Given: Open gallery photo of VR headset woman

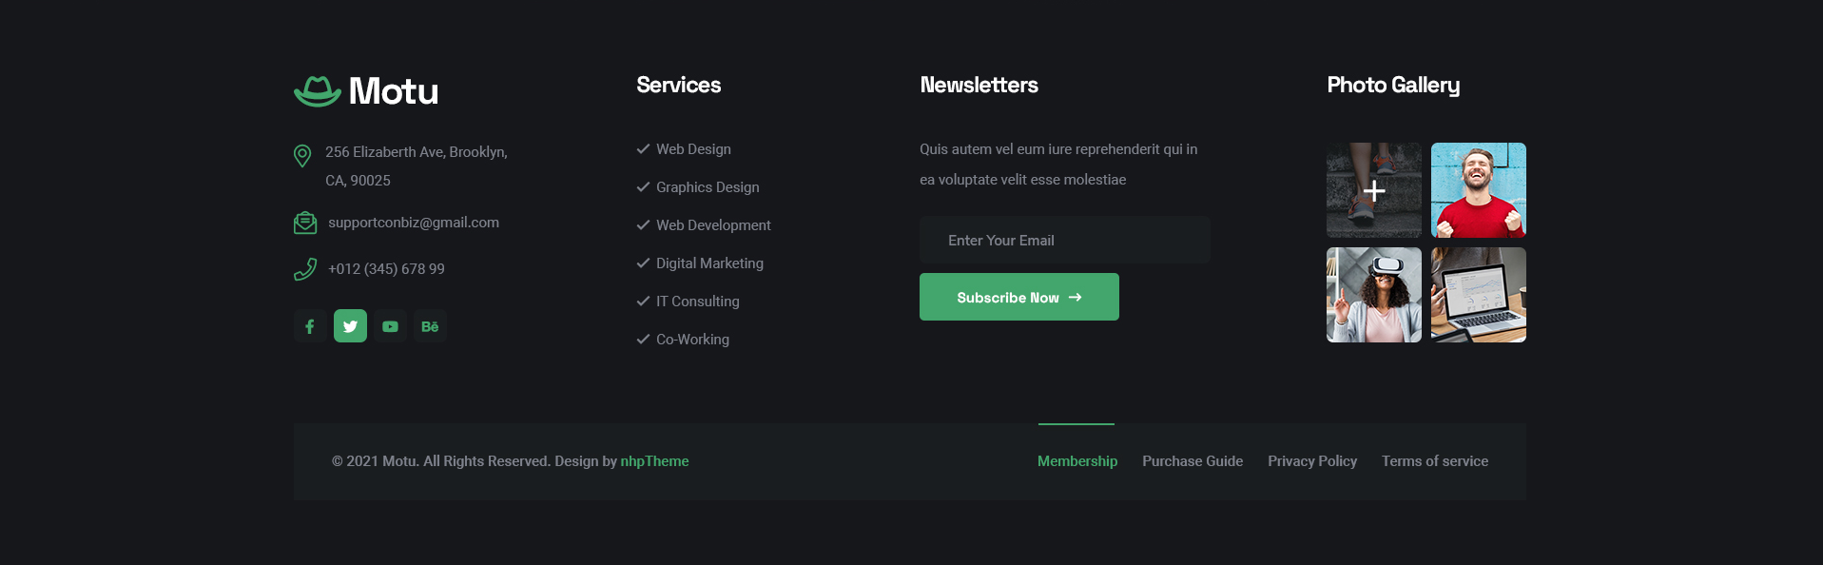Looking at the screenshot, I should click(1373, 295).
